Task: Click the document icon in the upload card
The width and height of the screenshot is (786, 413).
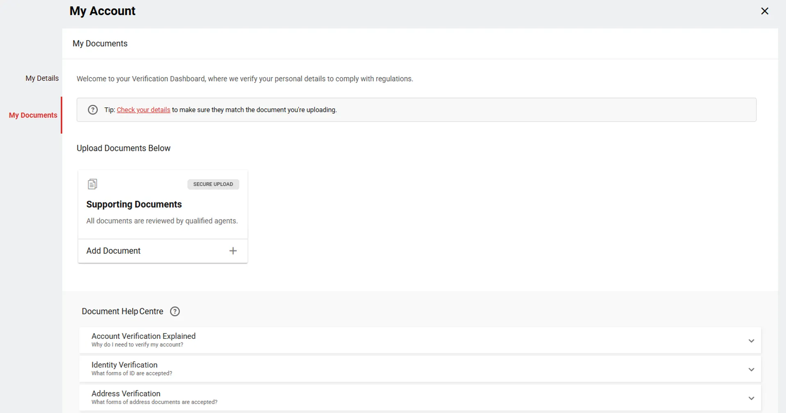Action: coord(92,184)
